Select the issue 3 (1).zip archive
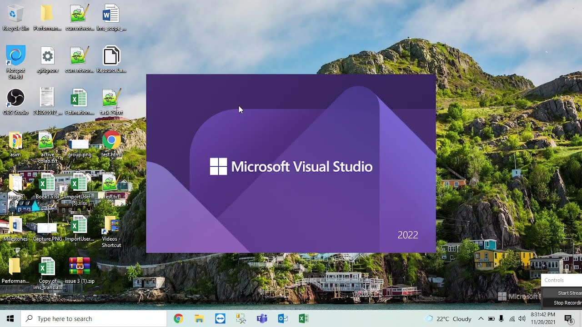The height and width of the screenshot is (327, 582). (x=79, y=270)
